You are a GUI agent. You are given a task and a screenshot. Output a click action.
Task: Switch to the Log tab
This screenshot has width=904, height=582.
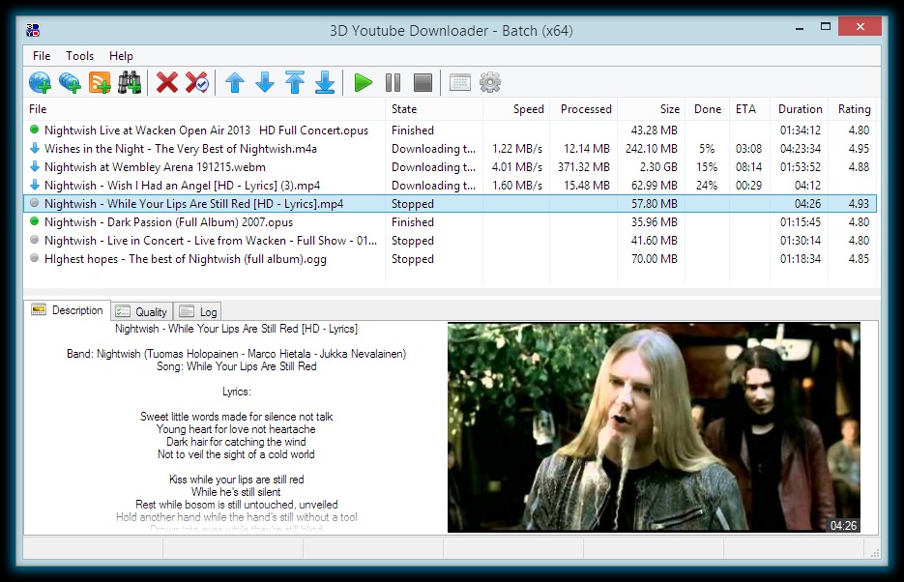point(197,310)
